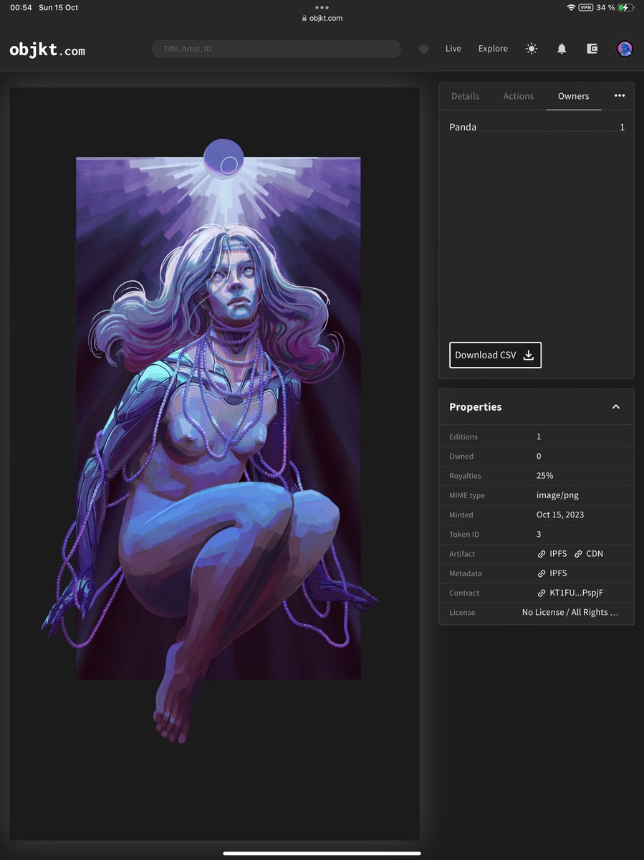Screen dimensions: 644x860
Task: Switch to the Details tab
Action: (x=465, y=96)
